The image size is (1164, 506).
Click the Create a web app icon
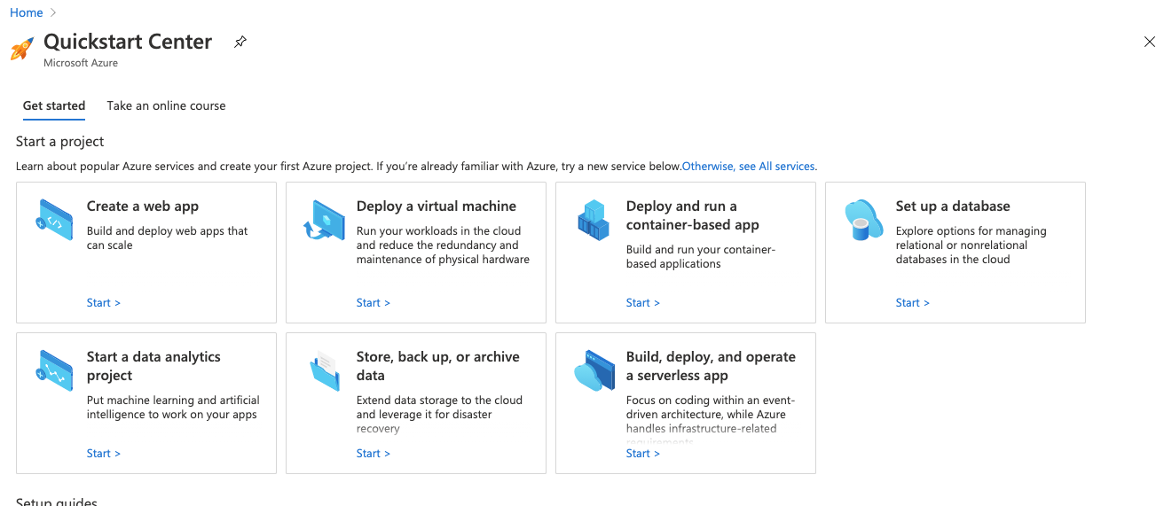[x=54, y=220]
